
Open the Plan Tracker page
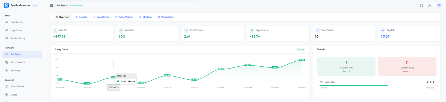tap(22, 87)
